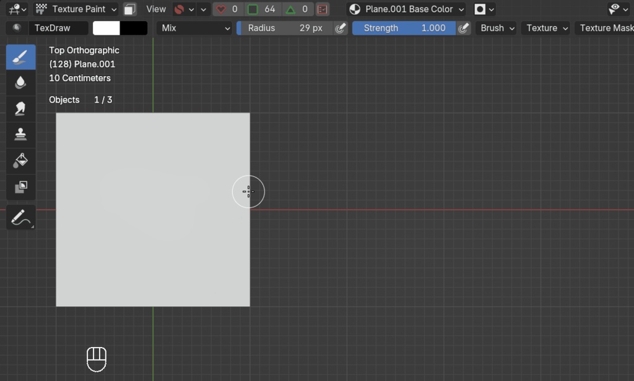Select the Annotate tool
This screenshot has height=381, width=634.
[x=20, y=217]
